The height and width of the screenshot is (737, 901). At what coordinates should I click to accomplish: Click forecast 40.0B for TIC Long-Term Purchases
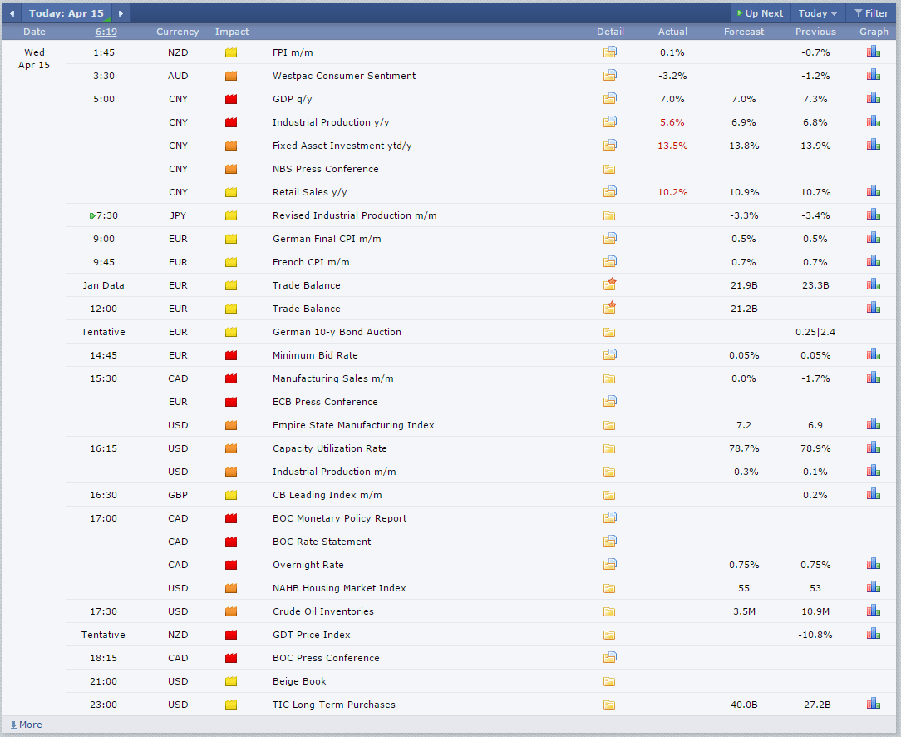pos(744,705)
